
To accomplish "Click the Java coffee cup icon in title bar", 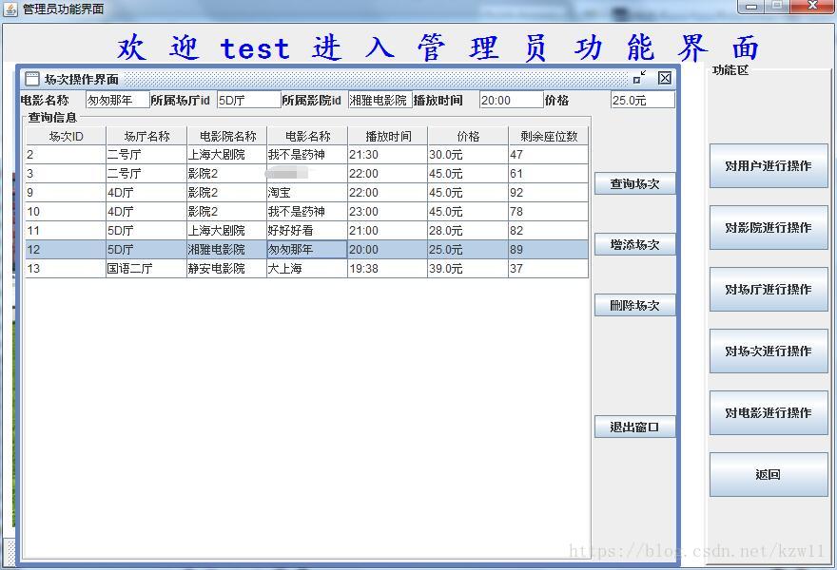I will click(10, 8).
